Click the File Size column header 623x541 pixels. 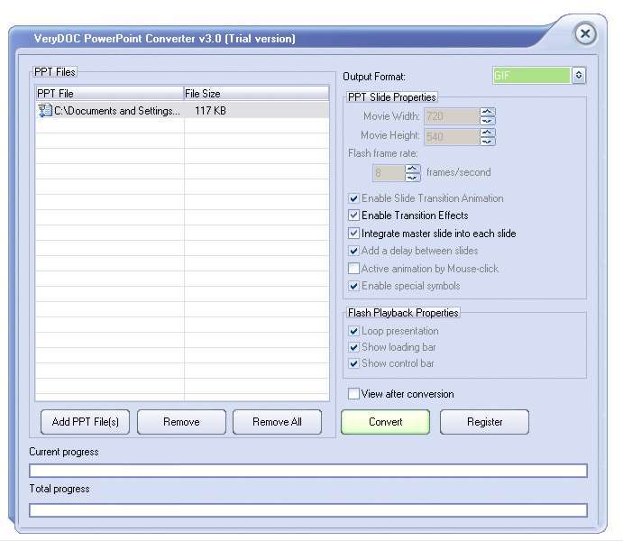click(255, 94)
